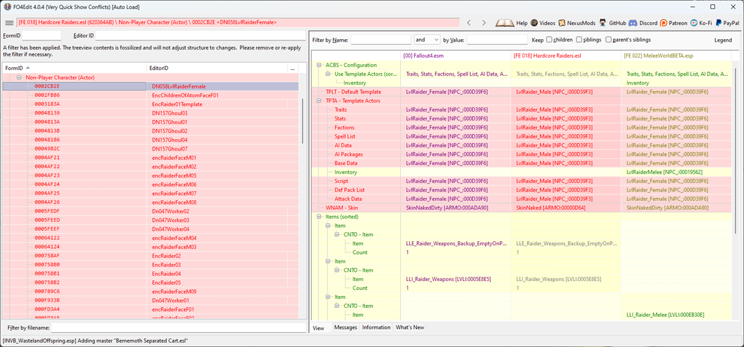Viewport: 744px width, 347px height.
Task: Switch to the What's New tab
Action: 410,328
